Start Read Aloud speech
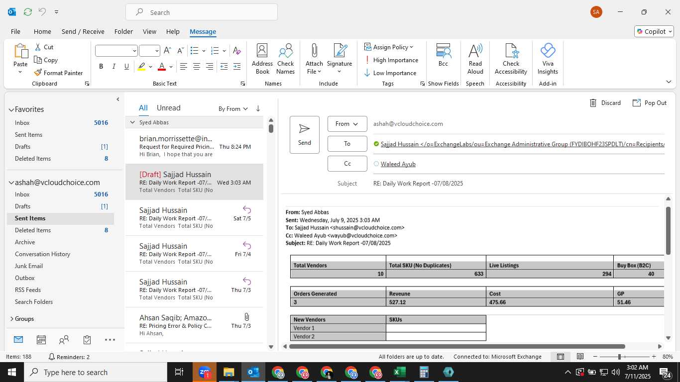The image size is (680, 382). [475, 59]
